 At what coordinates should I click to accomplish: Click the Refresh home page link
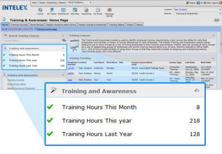[x=47, y=29]
